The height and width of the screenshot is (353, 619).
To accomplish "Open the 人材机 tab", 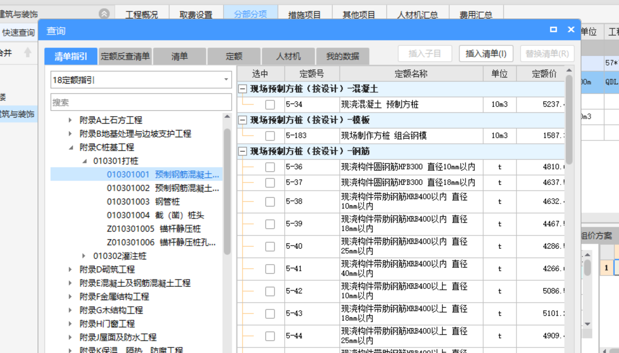I will (x=288, y=57).
